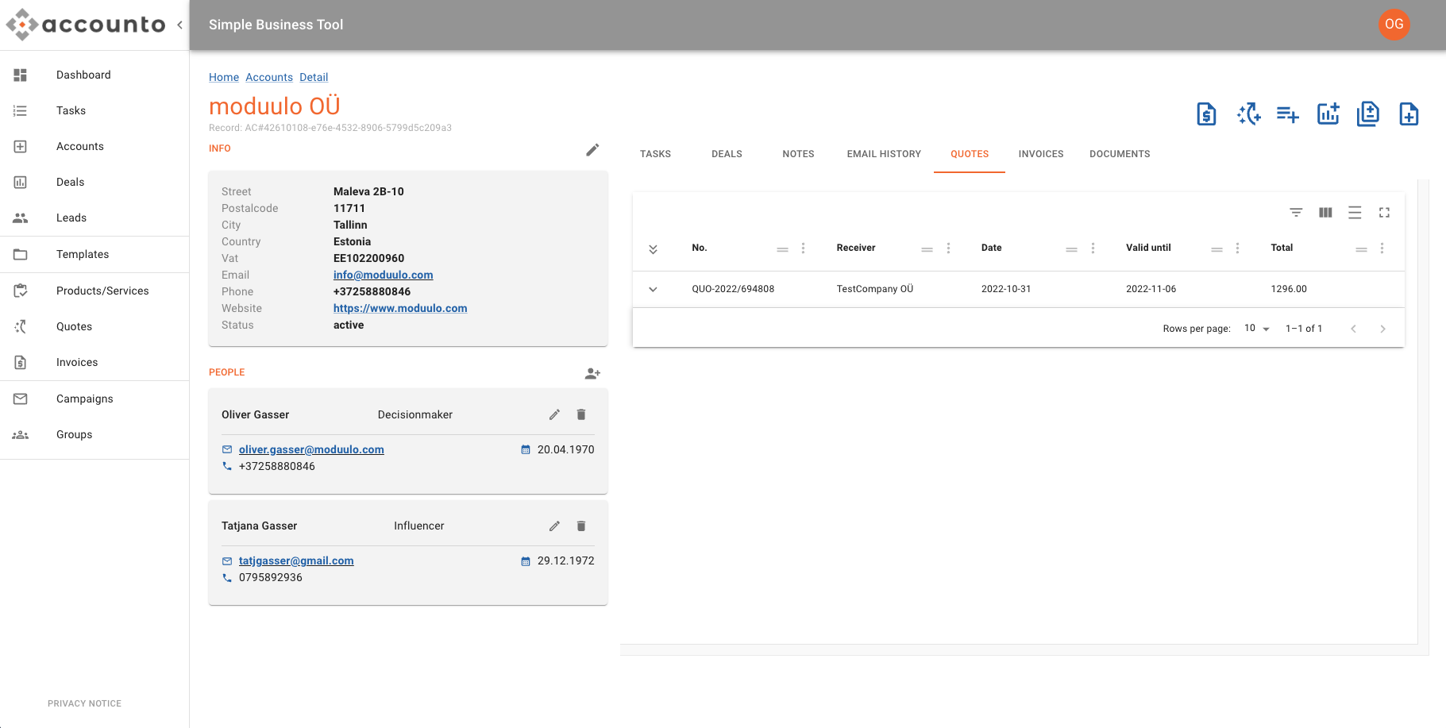Click the Receiver column header label
Viewport: 1446px width, 728px height.
click(856, 248)
